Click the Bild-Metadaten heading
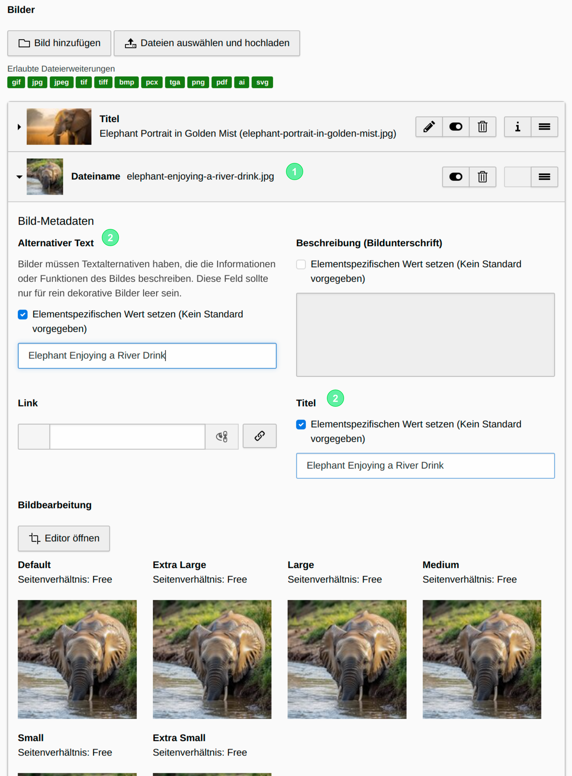Image resolution: width=572 pixels, height=776 pixels. [x=56, y=221]
